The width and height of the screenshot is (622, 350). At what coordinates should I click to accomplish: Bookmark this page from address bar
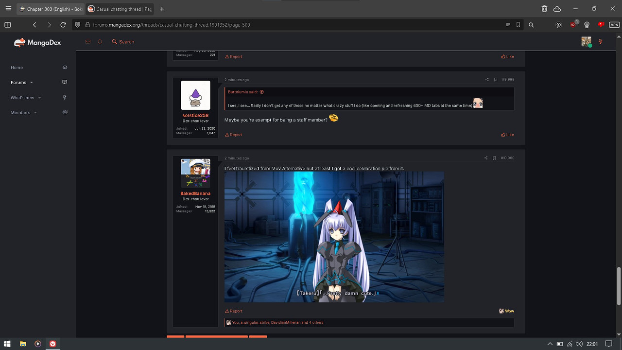coord(518,25)
